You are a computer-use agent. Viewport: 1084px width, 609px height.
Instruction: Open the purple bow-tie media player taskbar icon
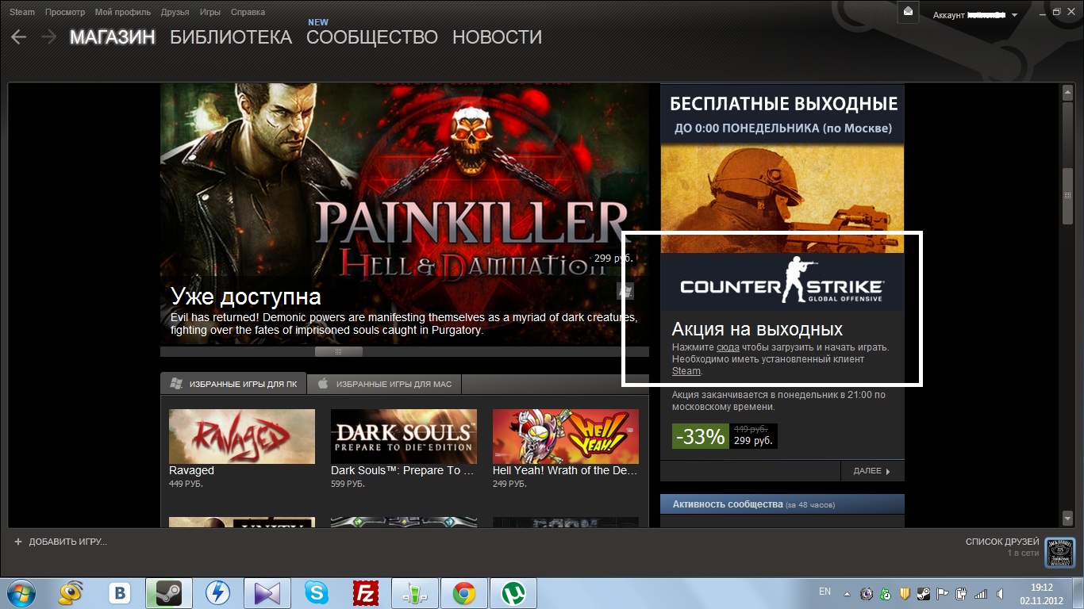click(267, 592)
